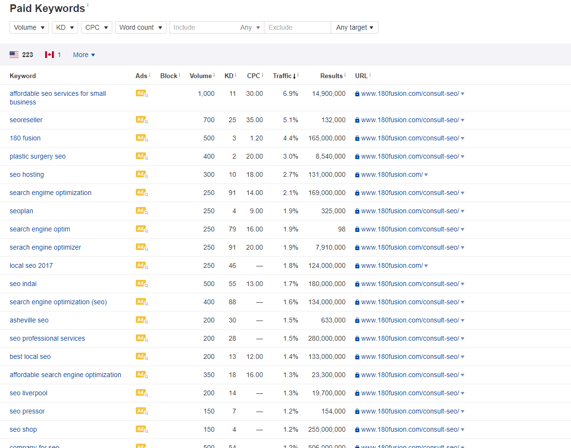571x448 pixels.
Task: Visit the 'search engine optimization' keyword link
Action: (x=50, y=193)
